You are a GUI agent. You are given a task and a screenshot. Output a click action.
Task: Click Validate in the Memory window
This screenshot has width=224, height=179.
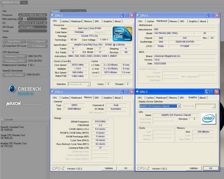click(109, 168)
